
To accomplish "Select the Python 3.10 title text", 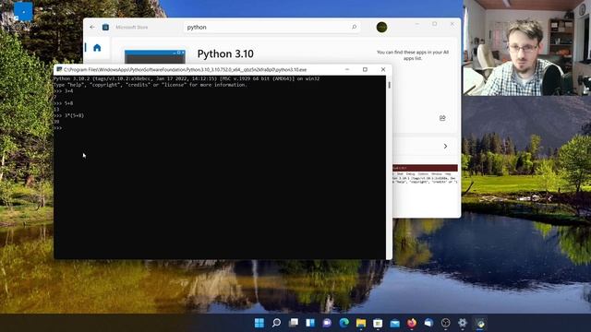I will 225,53.
